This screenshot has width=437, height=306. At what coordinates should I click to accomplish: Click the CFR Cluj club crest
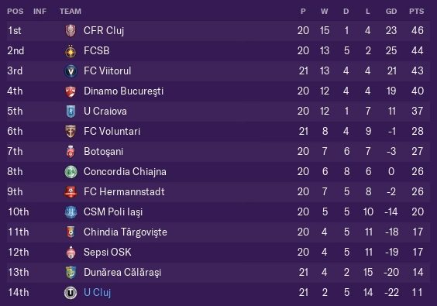(x=71, y=31)
